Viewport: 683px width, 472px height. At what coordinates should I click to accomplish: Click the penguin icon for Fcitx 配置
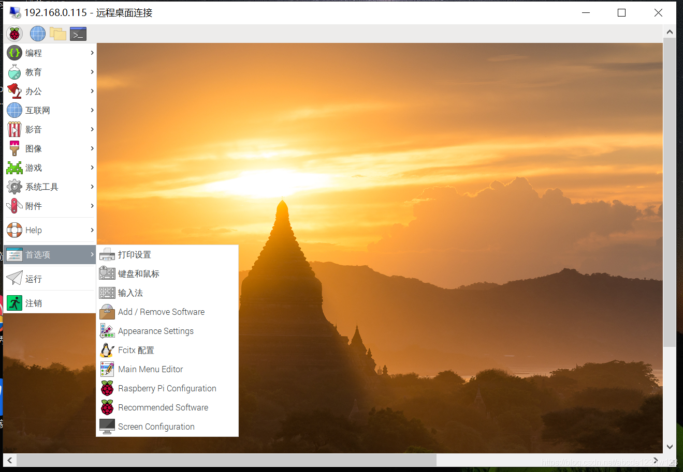pyautogui.click(x=107, y=350)
